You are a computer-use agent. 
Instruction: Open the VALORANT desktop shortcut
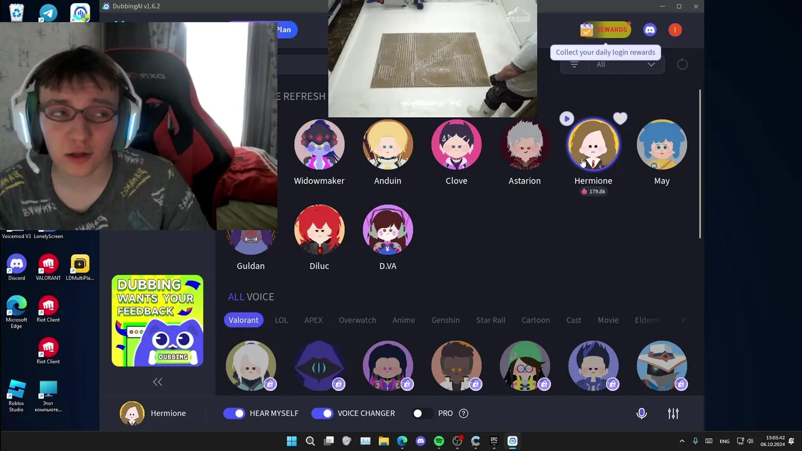click(x=48, y=268)
